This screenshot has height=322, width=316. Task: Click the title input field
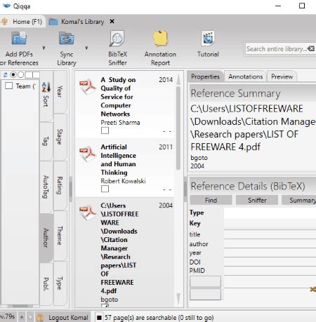[270, 234]
